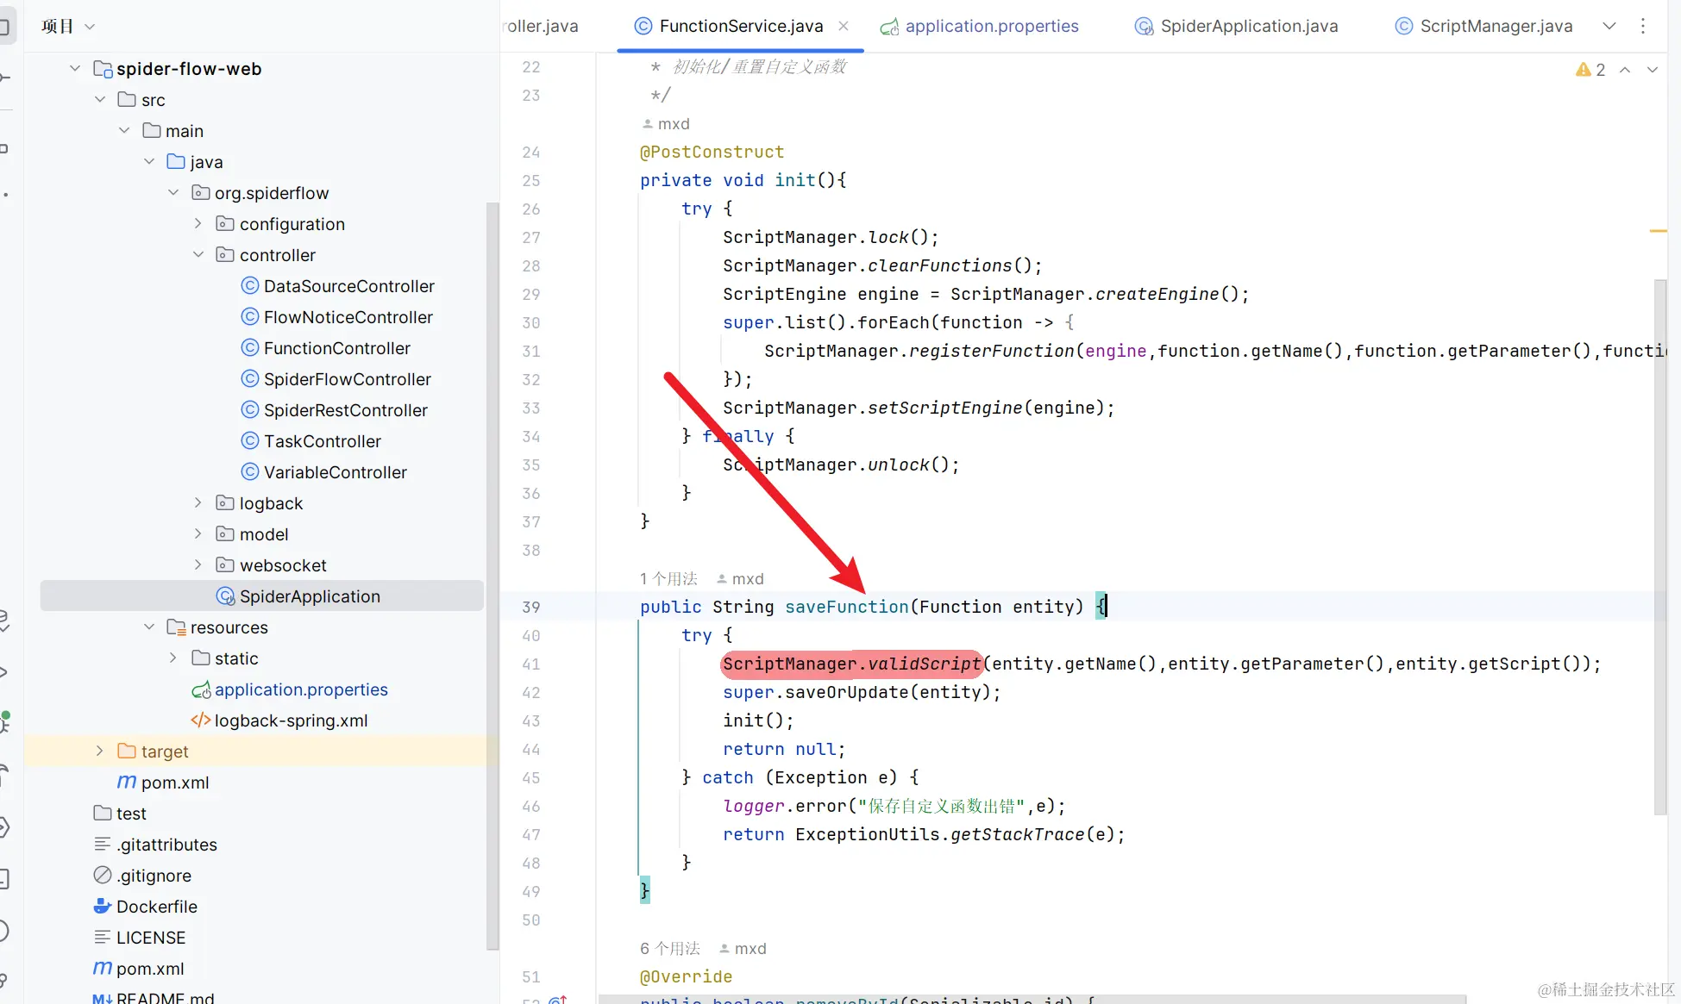Switch to application.properties tab
Screen dimensions: 1681x1004
click(991, 26)
